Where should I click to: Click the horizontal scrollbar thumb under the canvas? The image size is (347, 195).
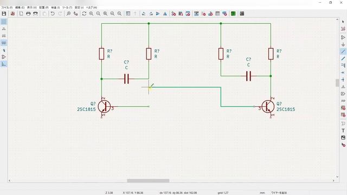[148, 180]
